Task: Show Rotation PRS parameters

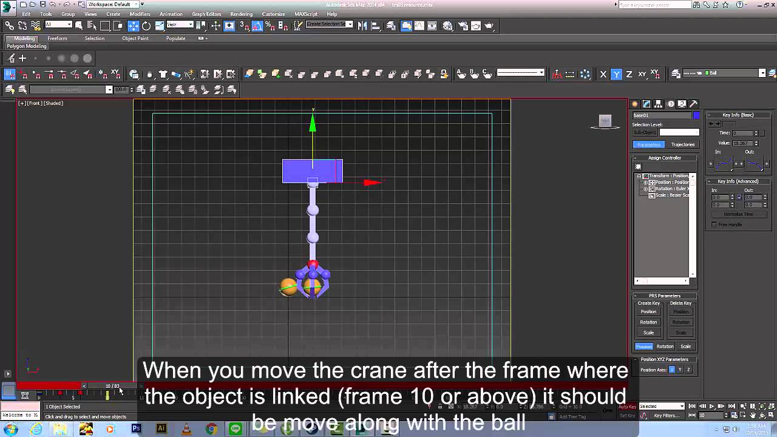Action: click(665, 347)
